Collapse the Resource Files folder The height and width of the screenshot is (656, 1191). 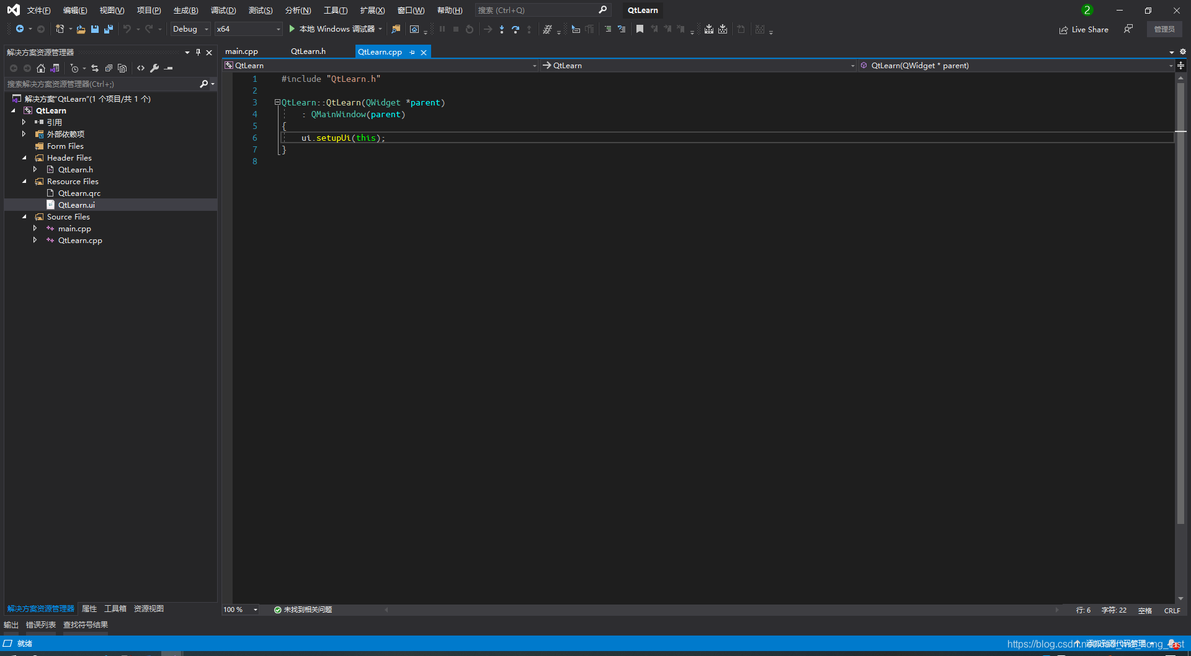click(24, 181)
